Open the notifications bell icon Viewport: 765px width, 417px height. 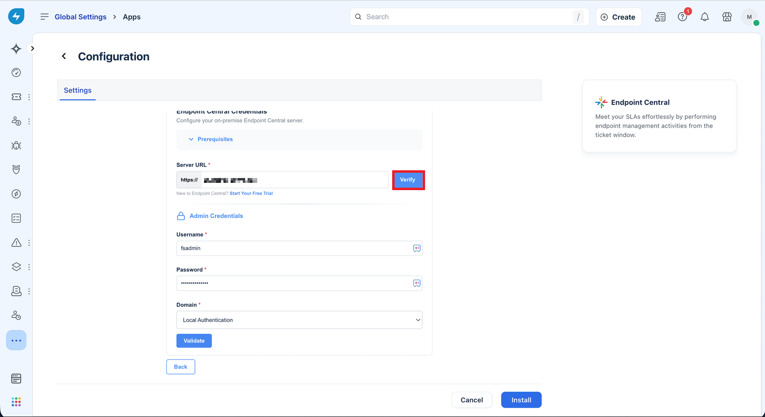[x=705, y=17]
